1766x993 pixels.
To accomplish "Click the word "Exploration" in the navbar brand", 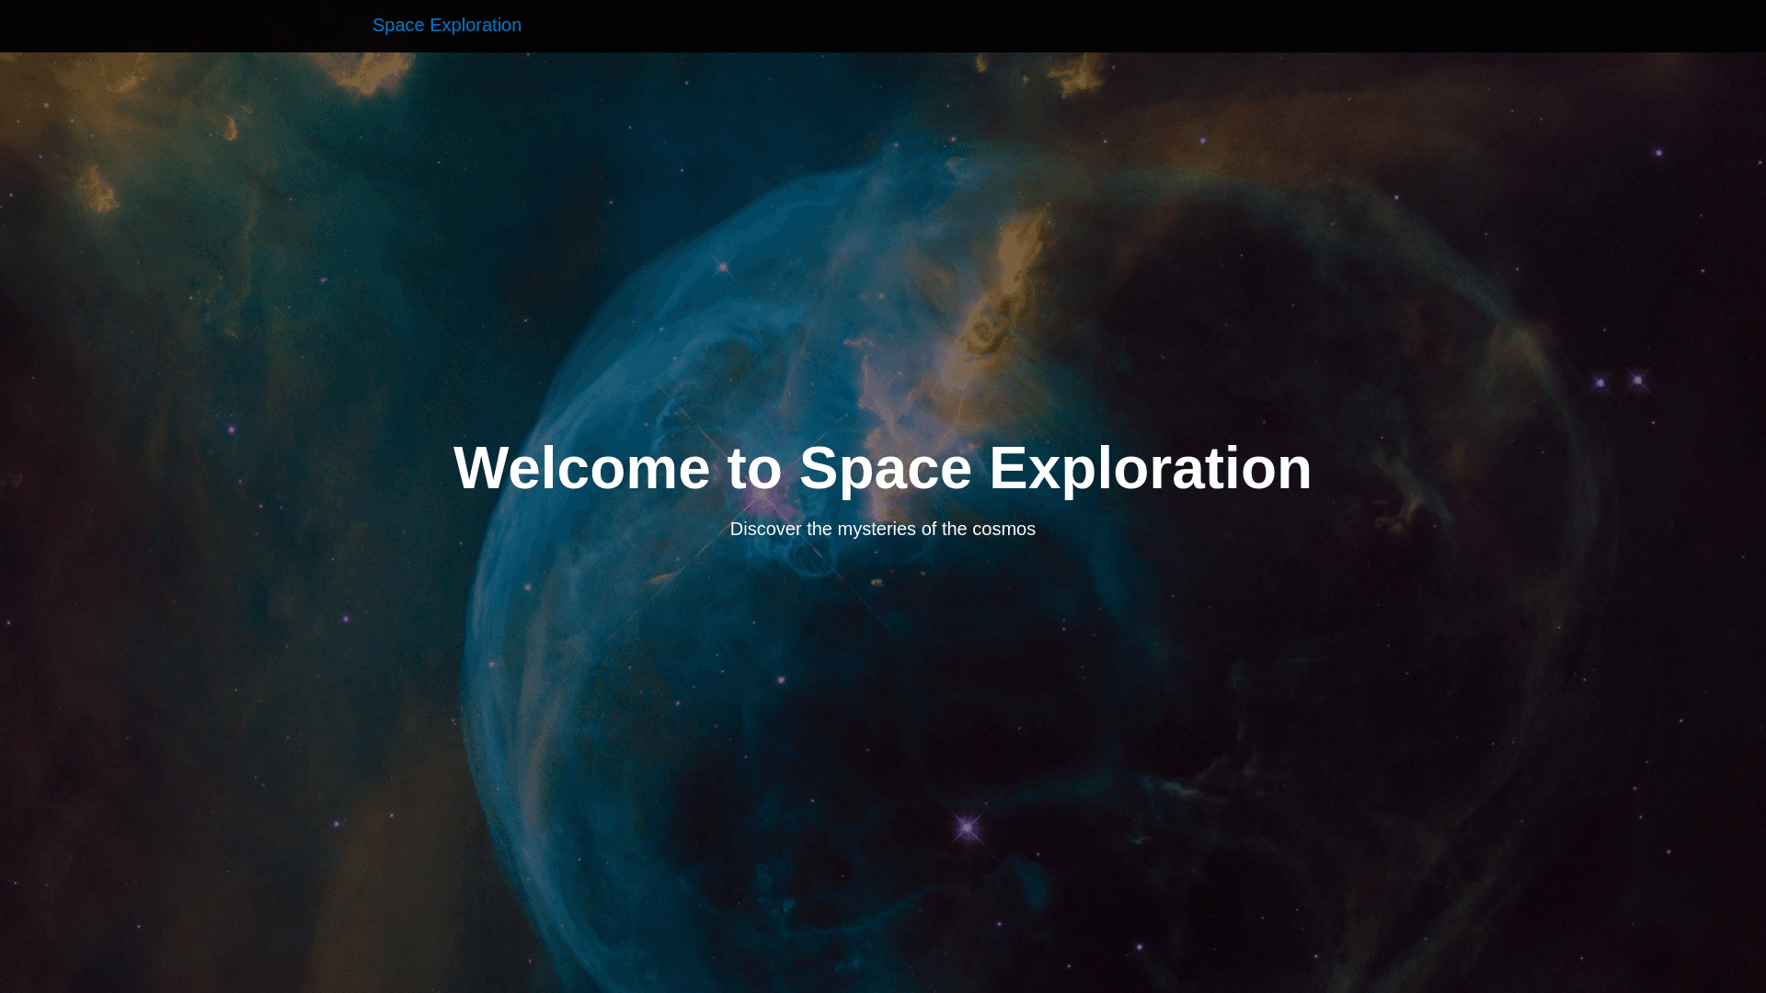I will (475, 25).
